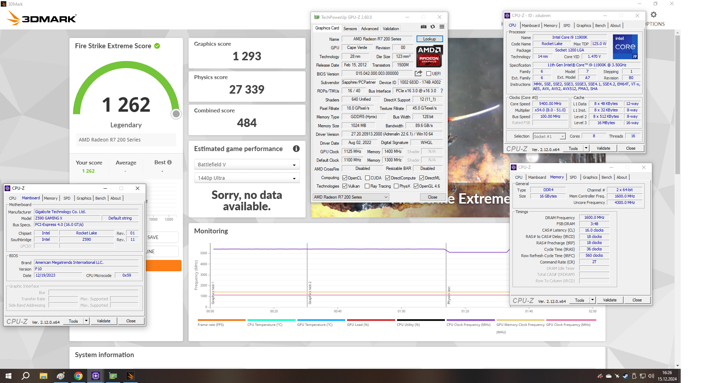Click the CPU-Z taskbar icon
This screenshot has width=709, height=383.
click(96, 376)
